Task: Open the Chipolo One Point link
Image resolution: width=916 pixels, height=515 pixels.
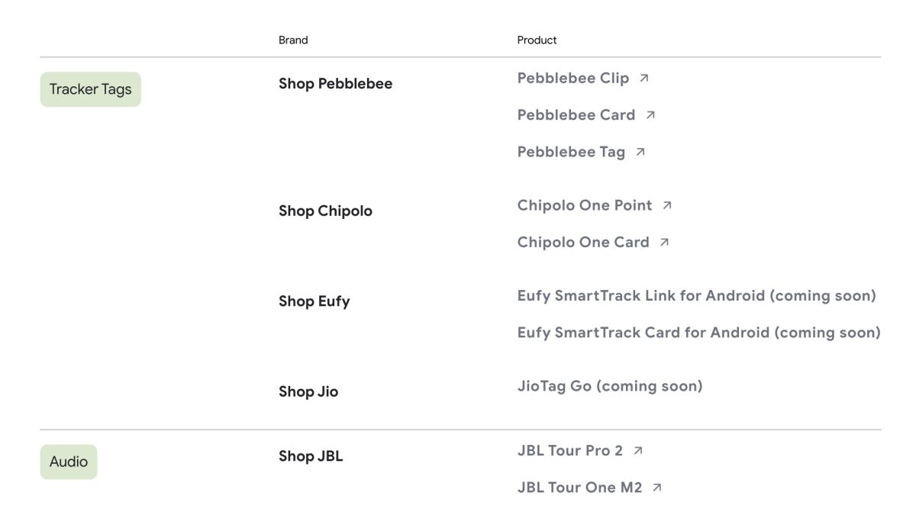Action: [x=585, y=205]
